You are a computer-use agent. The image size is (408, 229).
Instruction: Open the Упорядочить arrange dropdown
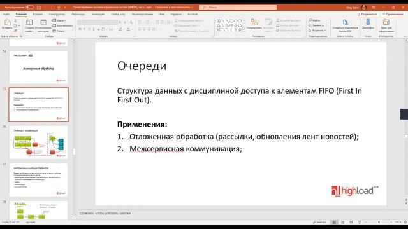(254, 25)
